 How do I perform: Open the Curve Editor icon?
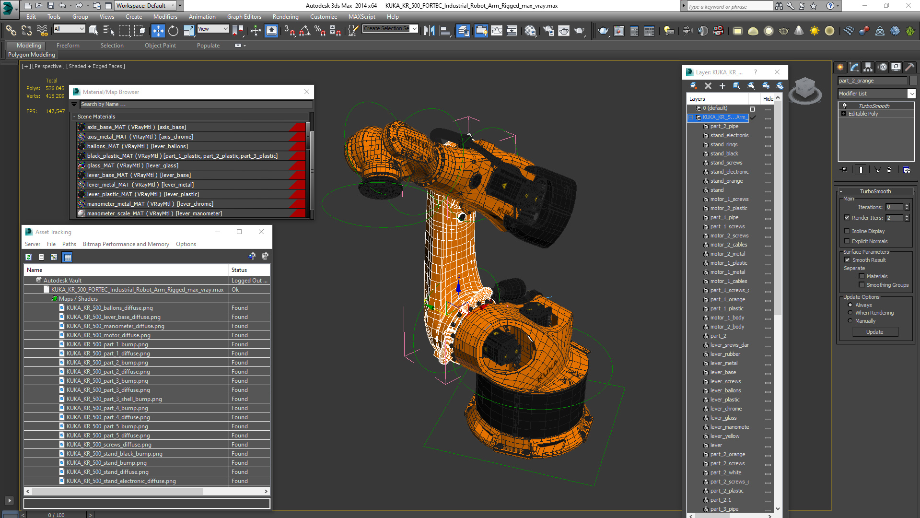pos(497,31)
